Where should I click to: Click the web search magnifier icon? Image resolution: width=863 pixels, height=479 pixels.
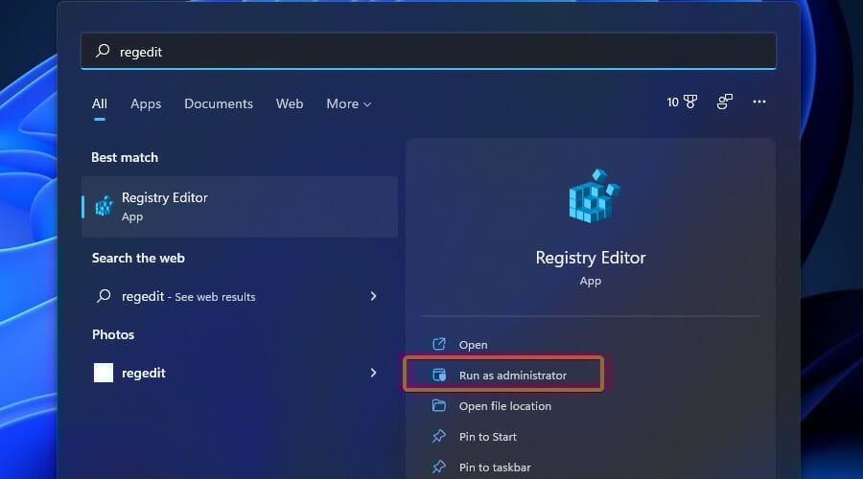[104, 296]
